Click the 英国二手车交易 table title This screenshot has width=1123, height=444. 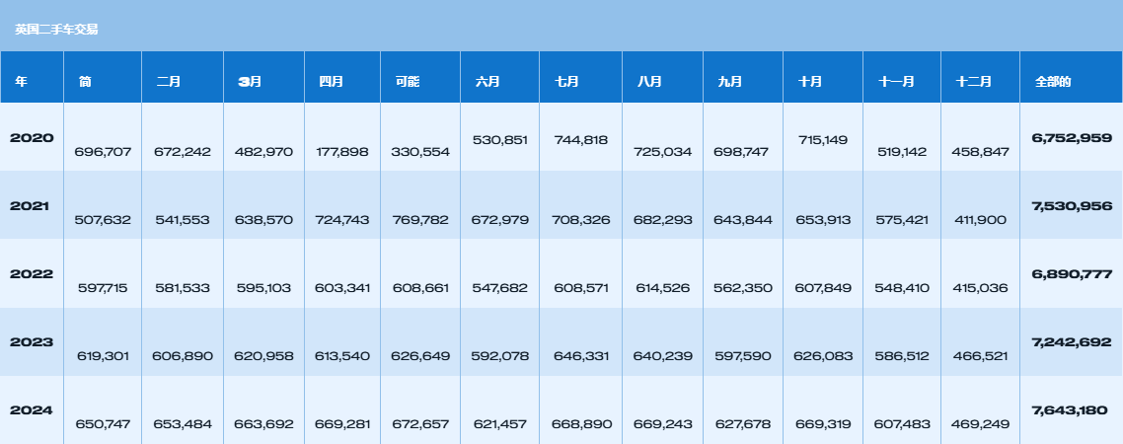coord(56,30)
